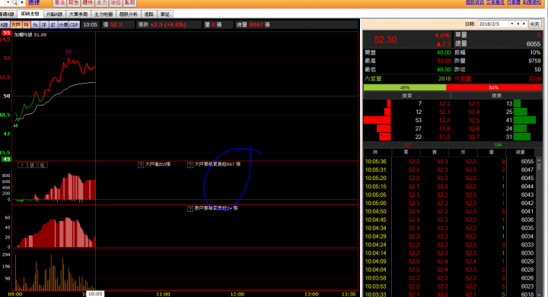Click the 總量 6055 total volume value
The image size is (548, 297).
(534, 44)
